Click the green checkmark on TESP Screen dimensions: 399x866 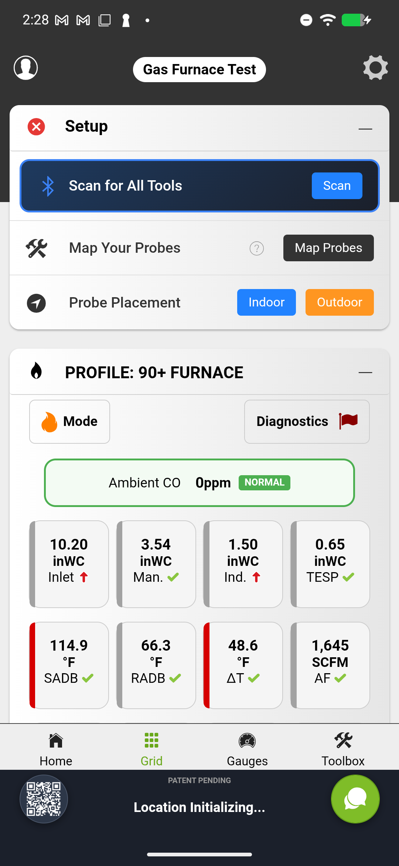coord(348,577)
